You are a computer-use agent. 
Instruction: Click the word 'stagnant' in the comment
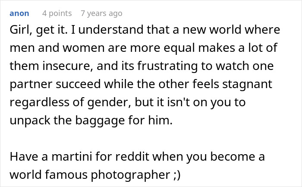coord(247,85)
